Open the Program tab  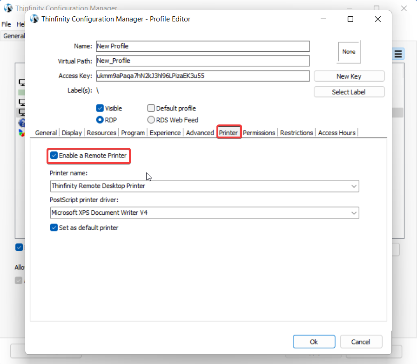[133, 133]
